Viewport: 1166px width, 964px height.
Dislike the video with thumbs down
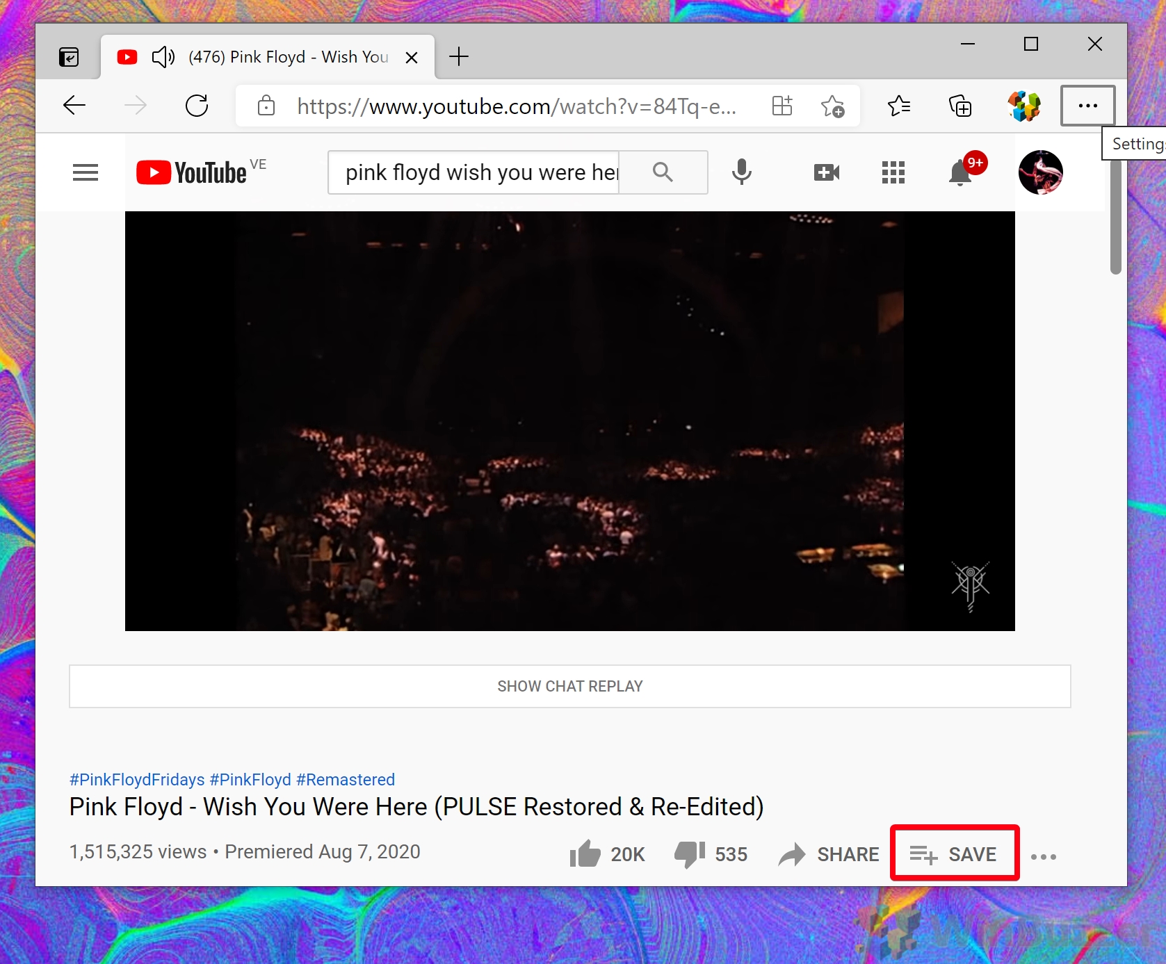tap(711, 854)
